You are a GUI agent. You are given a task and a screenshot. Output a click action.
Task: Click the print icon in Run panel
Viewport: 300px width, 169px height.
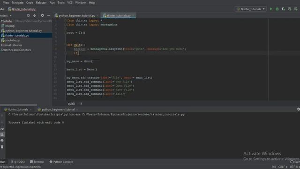point(2,141)
